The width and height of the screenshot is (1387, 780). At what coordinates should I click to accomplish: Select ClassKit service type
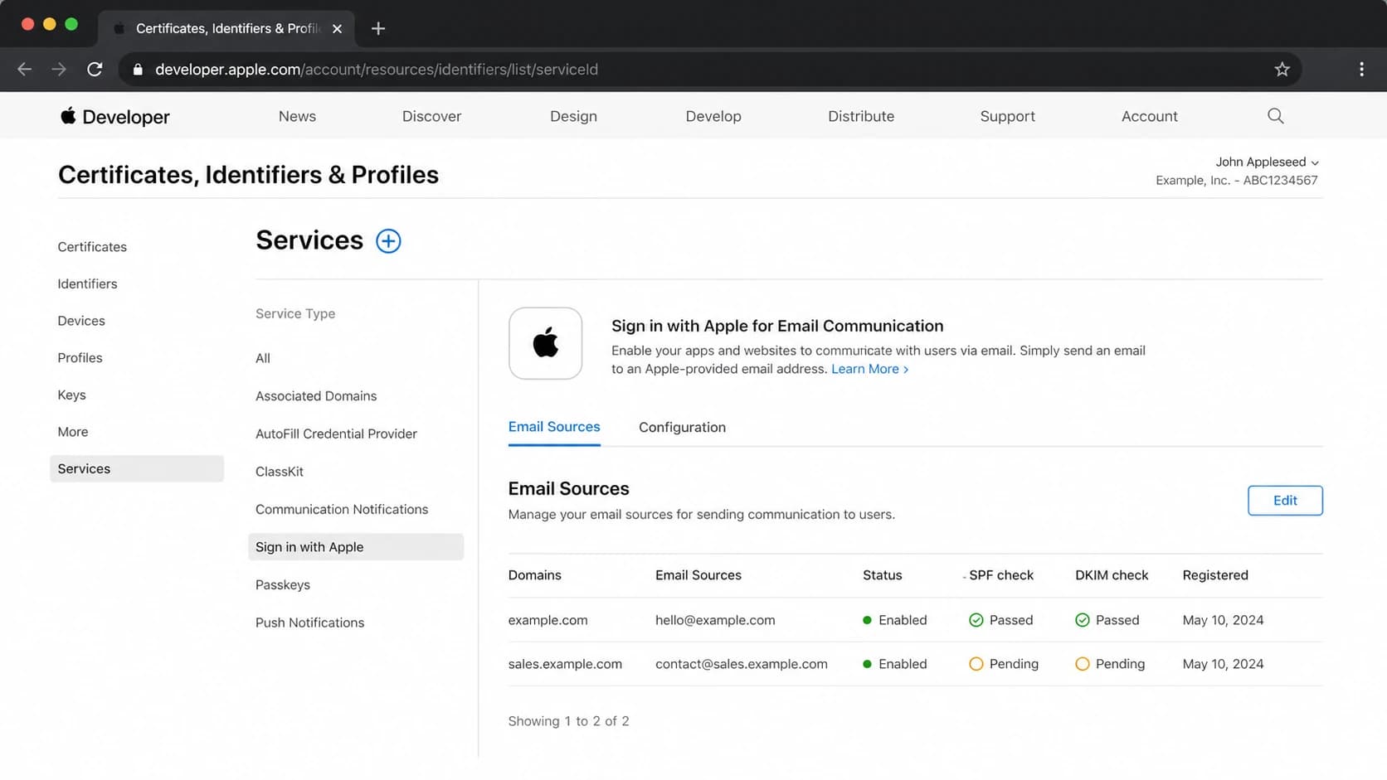(280, 472)
